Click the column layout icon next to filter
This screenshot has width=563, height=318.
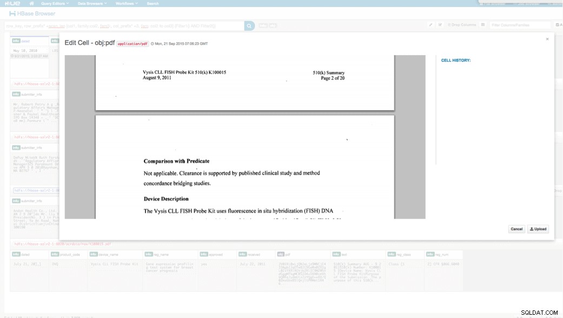tap(483, 25)
